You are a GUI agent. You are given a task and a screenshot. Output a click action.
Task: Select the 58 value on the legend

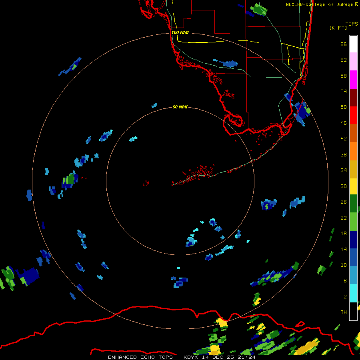[344, 76]
